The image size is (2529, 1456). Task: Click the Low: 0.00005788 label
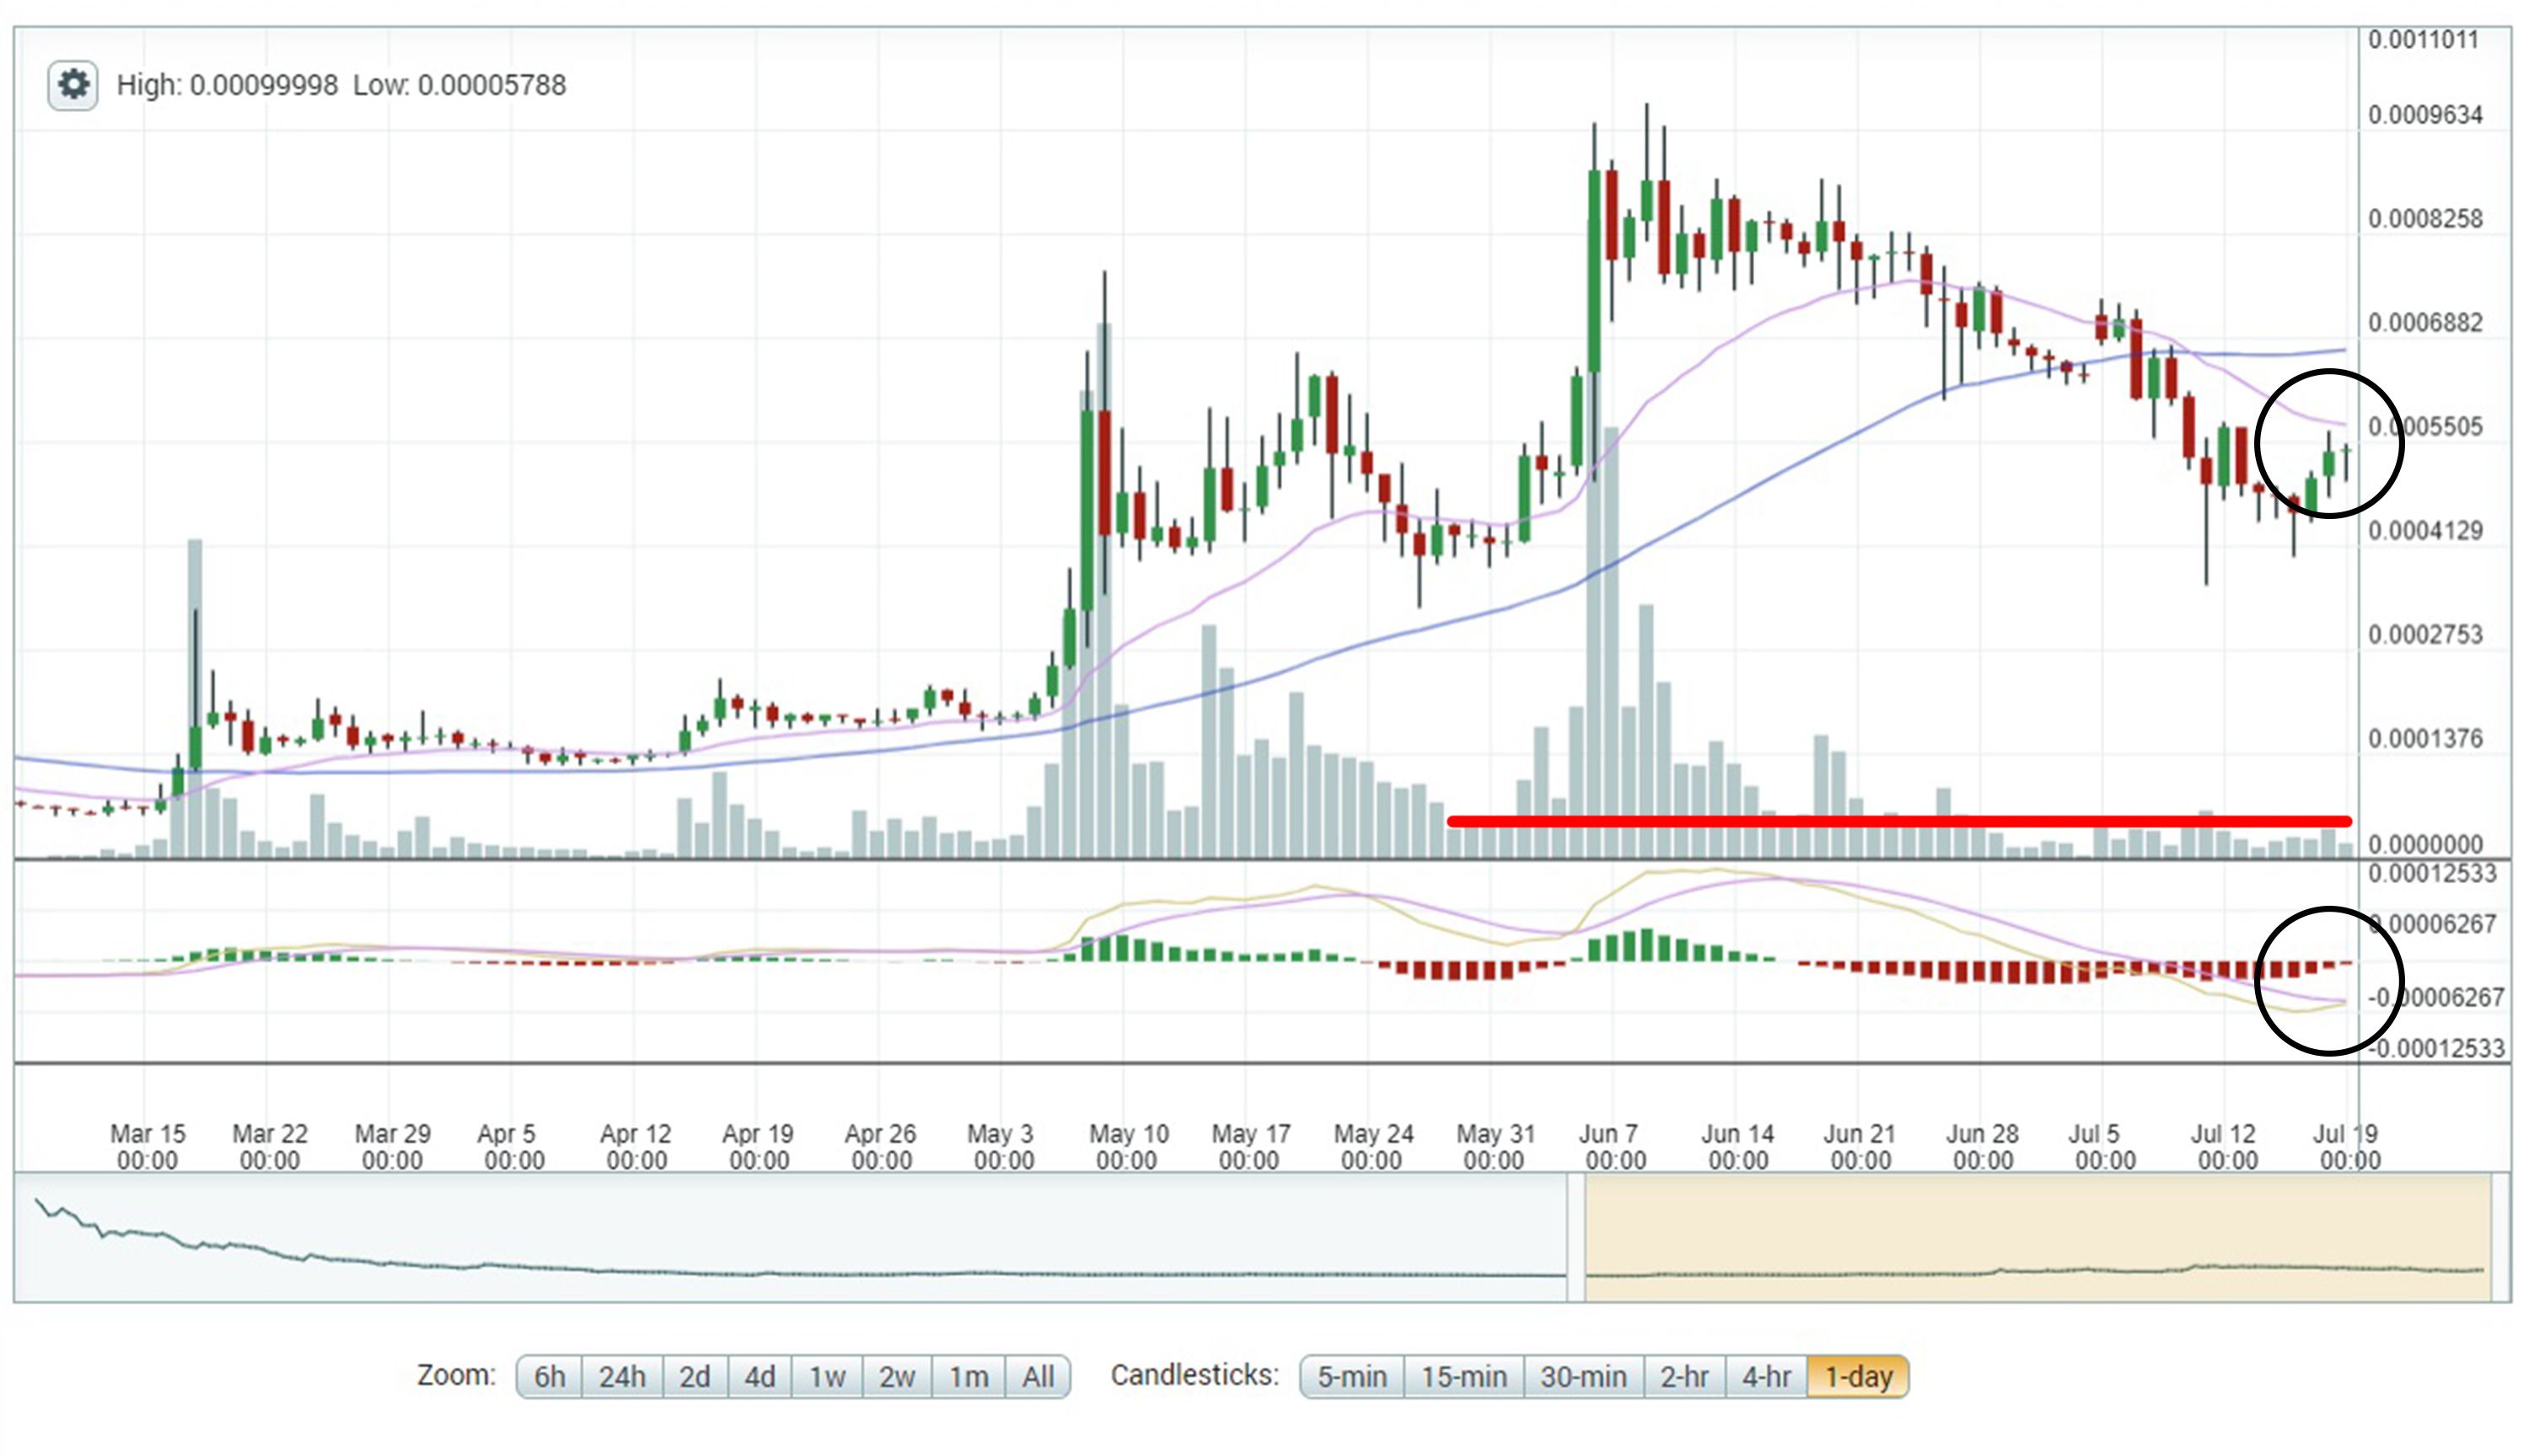pyautogui.click(x=459, y=86)
